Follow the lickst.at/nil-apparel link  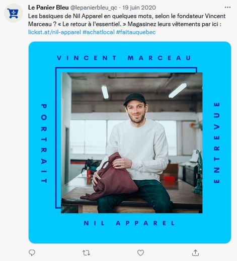54,32
